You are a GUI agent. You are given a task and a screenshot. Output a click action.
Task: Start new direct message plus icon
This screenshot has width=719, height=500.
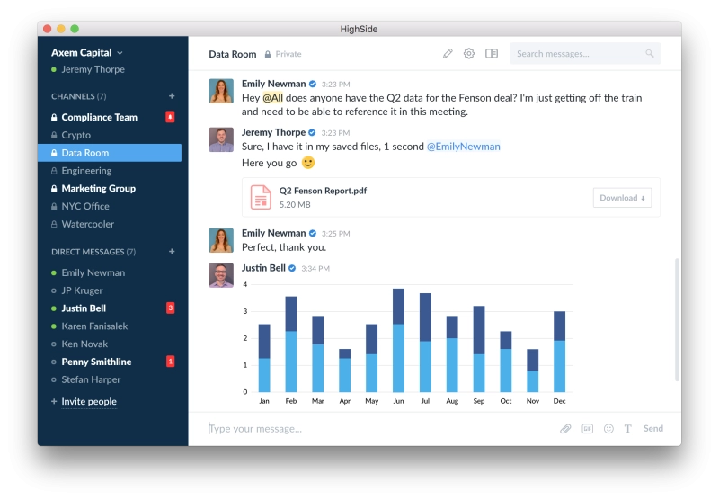point(172,252)
